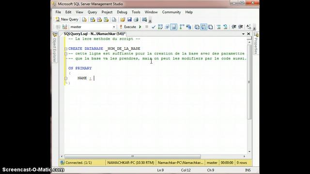Show the Properties side panel

[256, 43]
